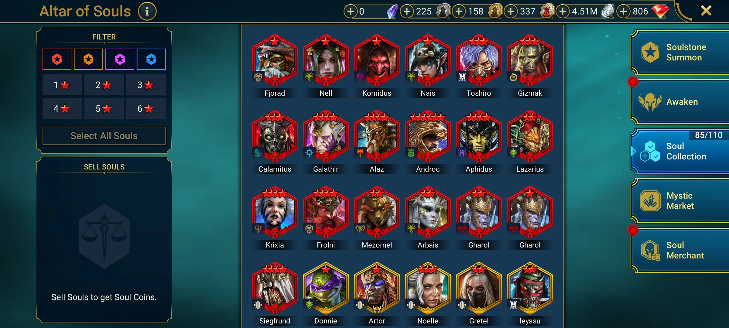The width and height of the screenshot is (729, 328).
Task: Add gems with the plus icon beside 806
Action: coord(624,12)
